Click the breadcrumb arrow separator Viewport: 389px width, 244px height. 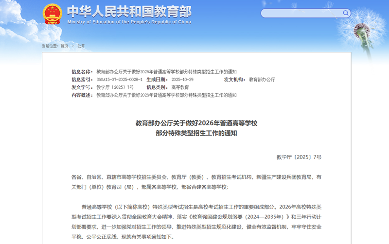[x=72, y=46]
